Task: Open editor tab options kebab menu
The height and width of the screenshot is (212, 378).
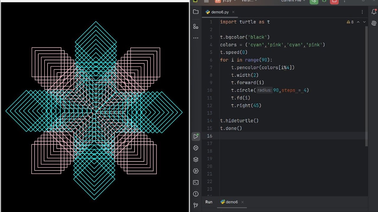Action: (x=362, y=12)
